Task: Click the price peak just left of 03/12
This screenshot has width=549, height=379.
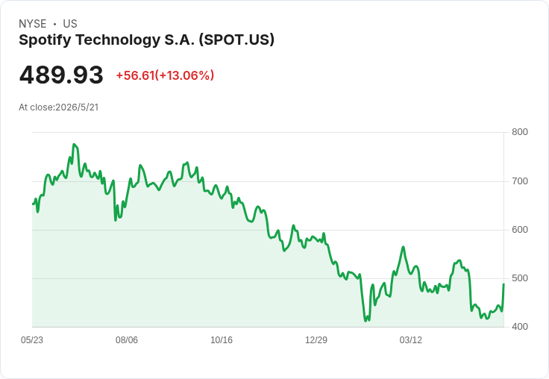Action: click(404, 247)
